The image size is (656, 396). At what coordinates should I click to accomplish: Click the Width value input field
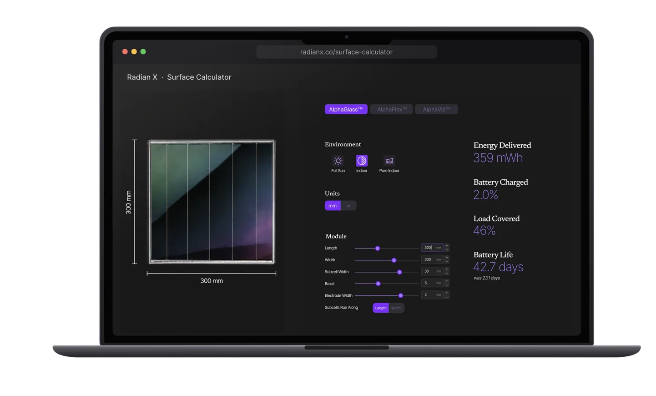432,259
